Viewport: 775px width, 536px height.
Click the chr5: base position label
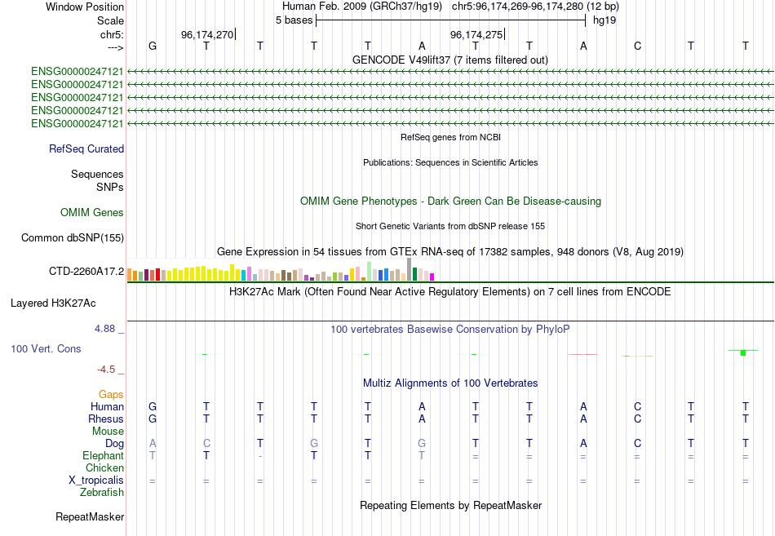[112, 34]
